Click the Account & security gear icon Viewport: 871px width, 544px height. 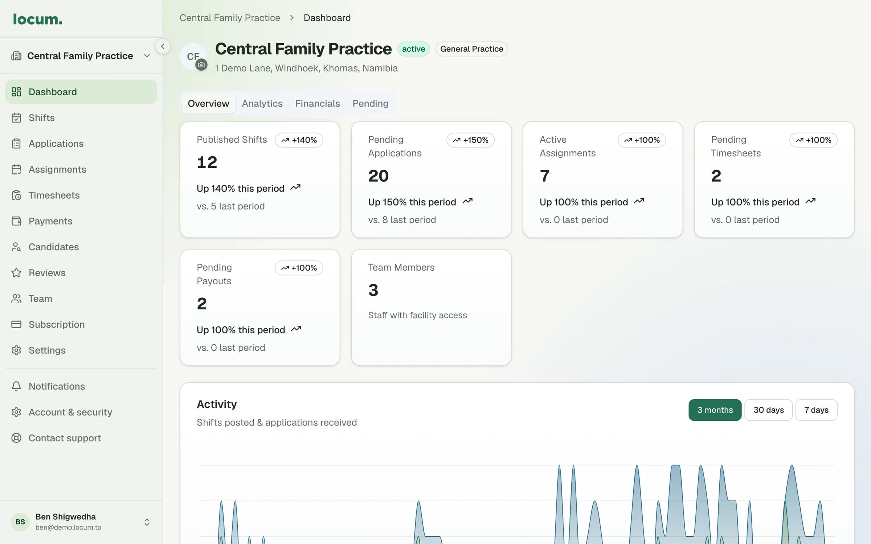point(16,412)
